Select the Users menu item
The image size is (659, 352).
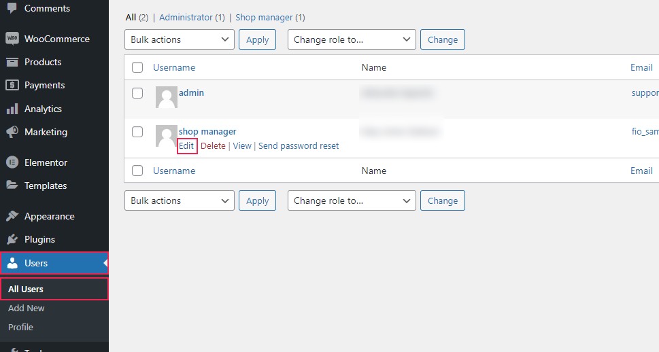54,263
